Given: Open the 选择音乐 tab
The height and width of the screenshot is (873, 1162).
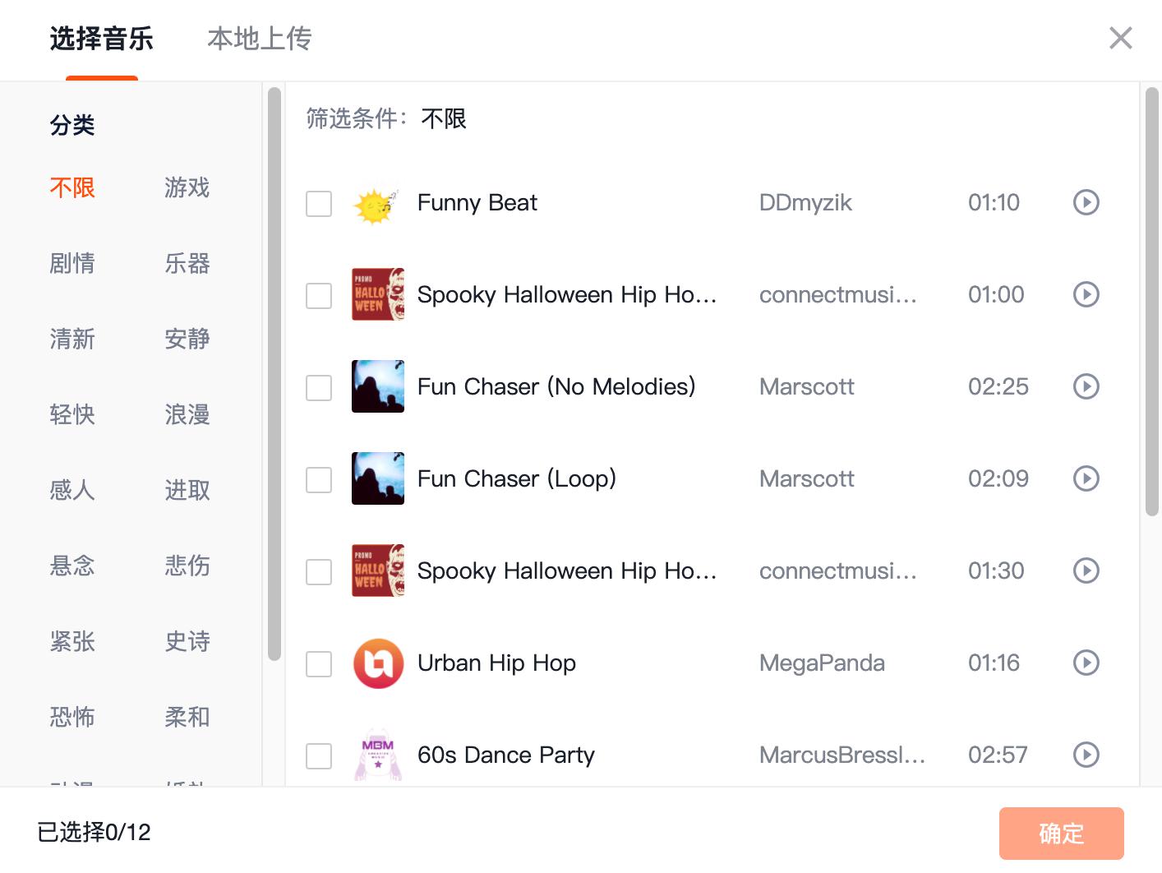Looking at the screenshot, I should 102,39.
